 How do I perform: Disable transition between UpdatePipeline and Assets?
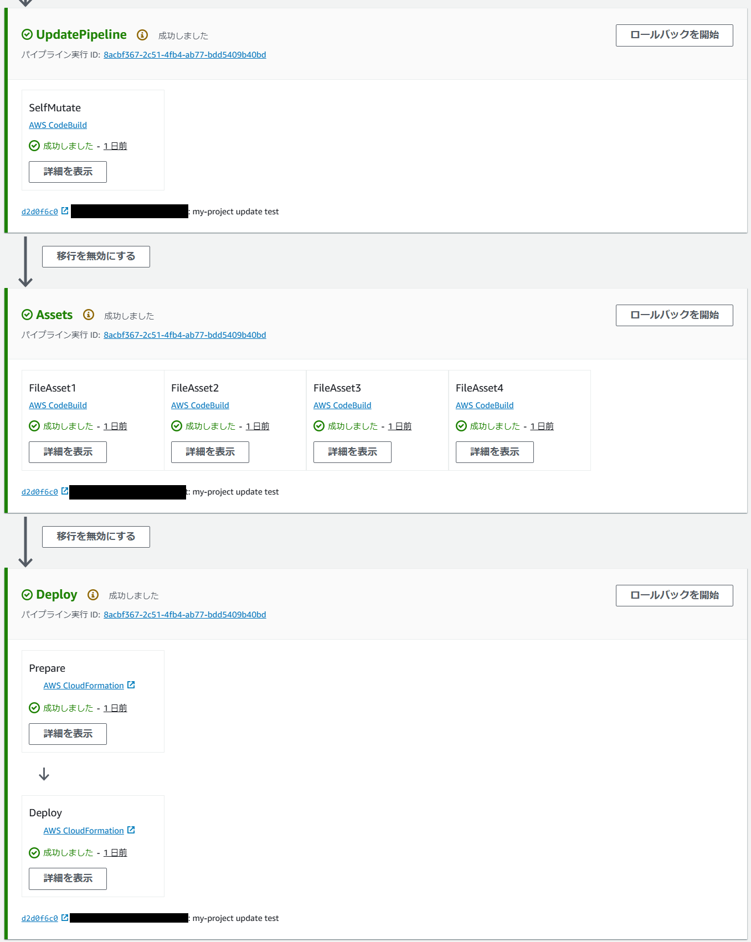[95, 256]
